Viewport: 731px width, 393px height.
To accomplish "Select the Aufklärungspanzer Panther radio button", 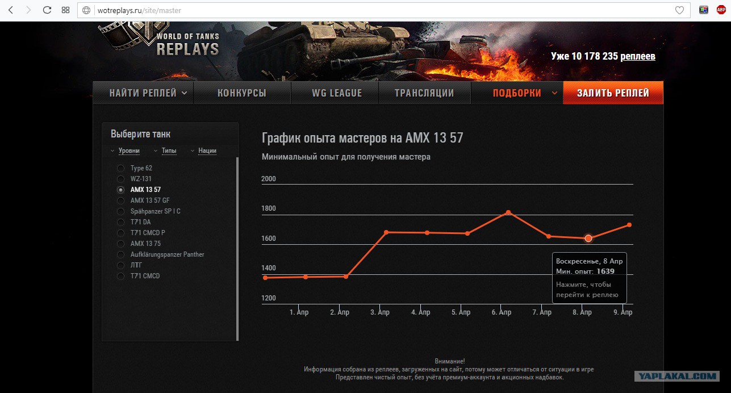I will tap(120, 254).
